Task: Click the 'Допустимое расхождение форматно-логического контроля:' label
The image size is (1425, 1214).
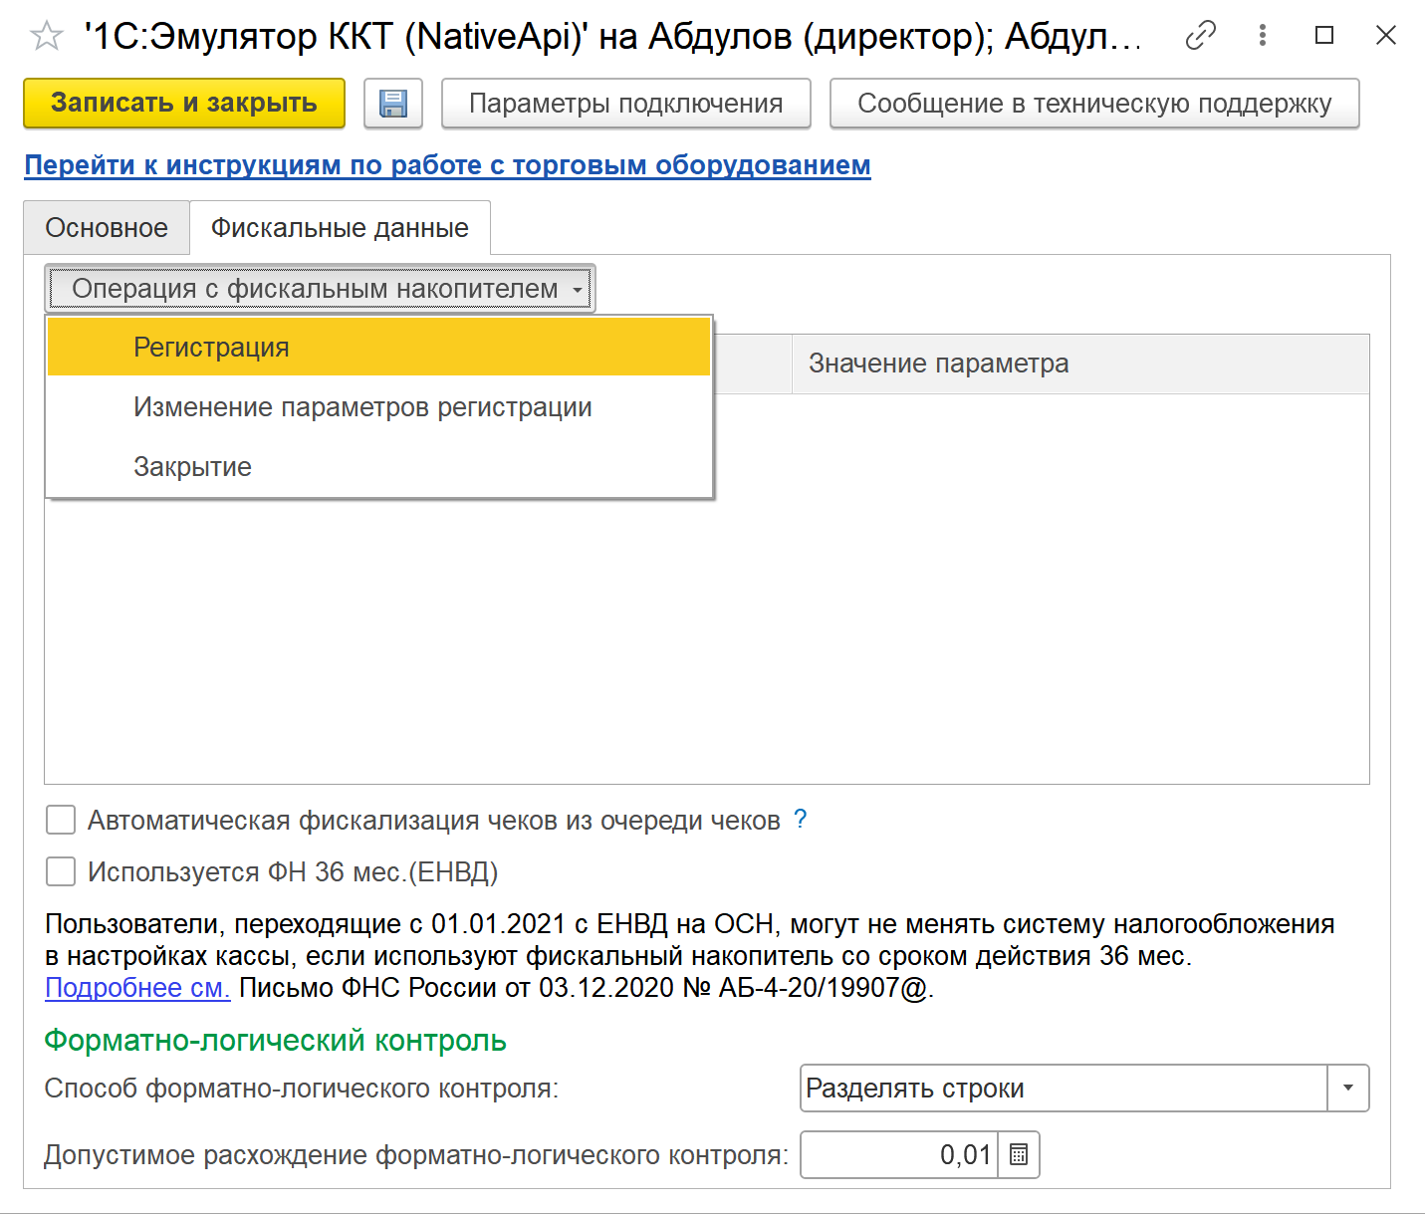Action: (416, 1155)
